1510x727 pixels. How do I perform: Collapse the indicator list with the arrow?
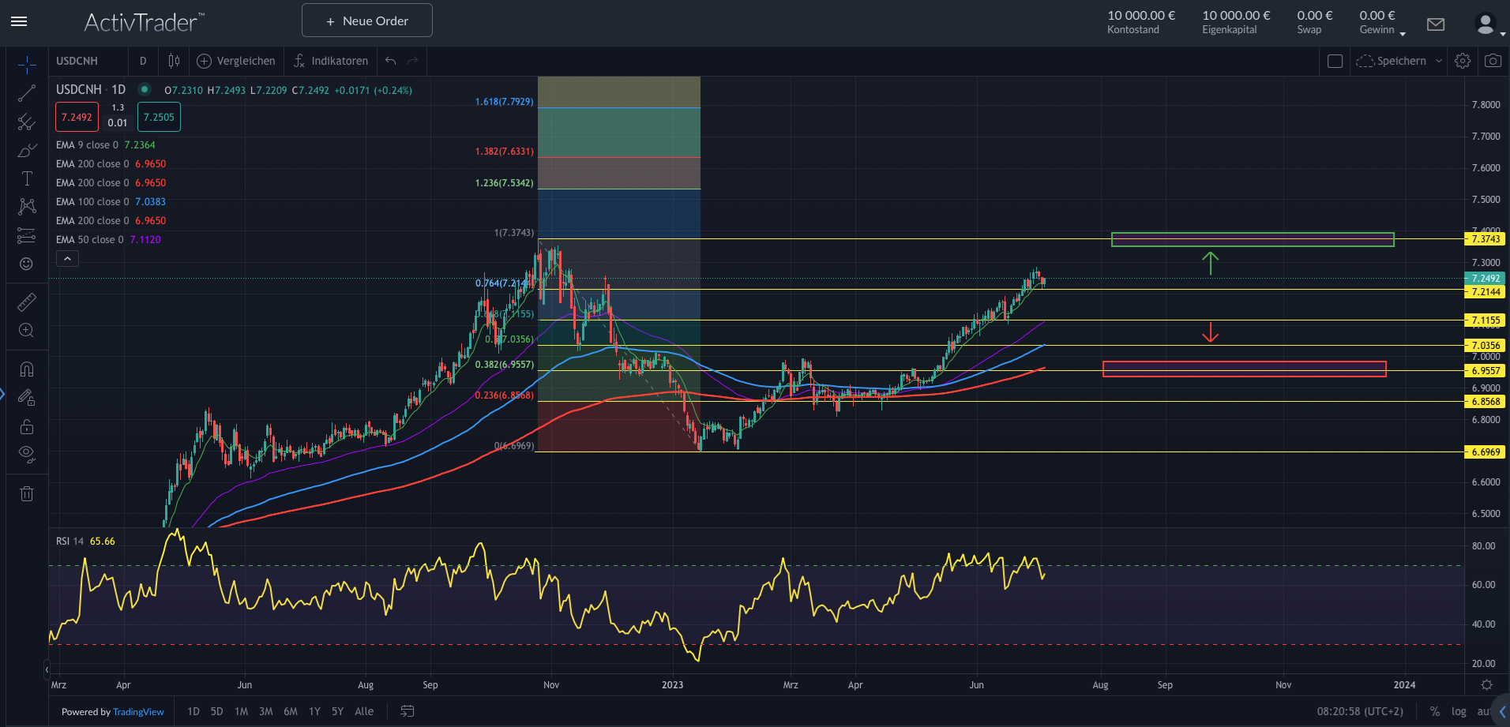click(67, 258)
